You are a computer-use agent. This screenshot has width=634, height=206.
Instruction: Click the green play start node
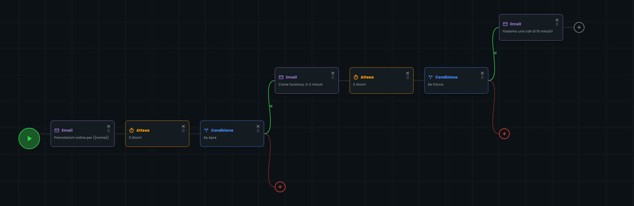pos(29,138)
